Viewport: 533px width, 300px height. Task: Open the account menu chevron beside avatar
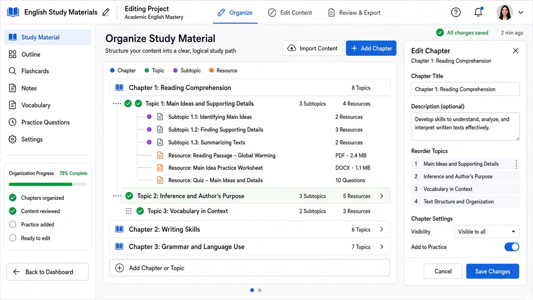521,12
